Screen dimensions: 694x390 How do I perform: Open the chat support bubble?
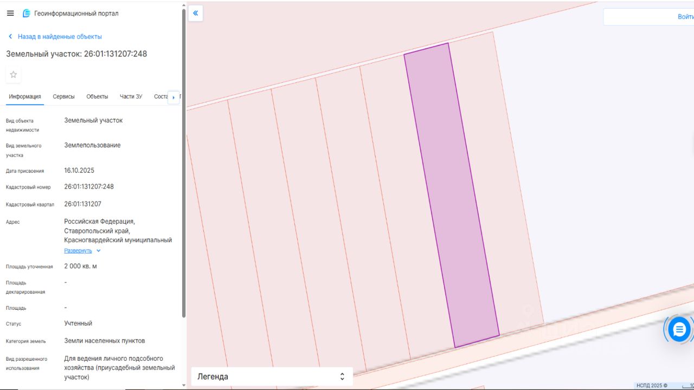(x=679, y=329)
